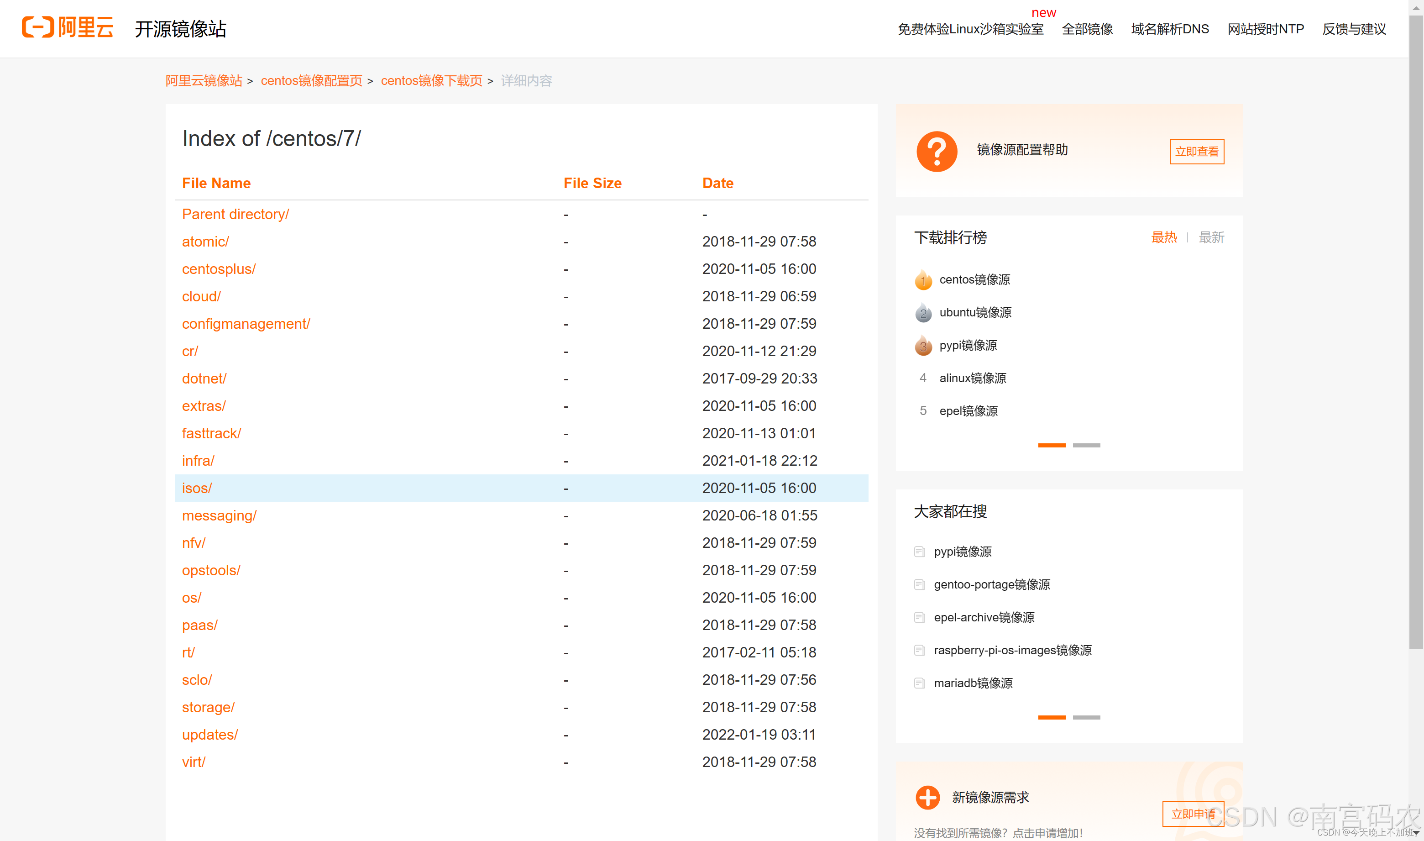Open the cr/ directory
This screenshot has height=841, width=1424.
coord(190,351)
